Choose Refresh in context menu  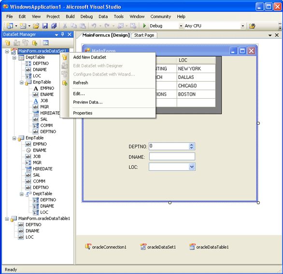click(108, 83)
